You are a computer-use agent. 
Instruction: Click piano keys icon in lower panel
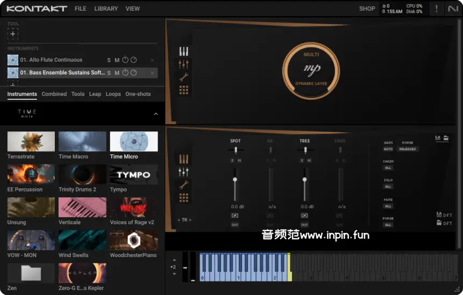[x=184, y=159]
